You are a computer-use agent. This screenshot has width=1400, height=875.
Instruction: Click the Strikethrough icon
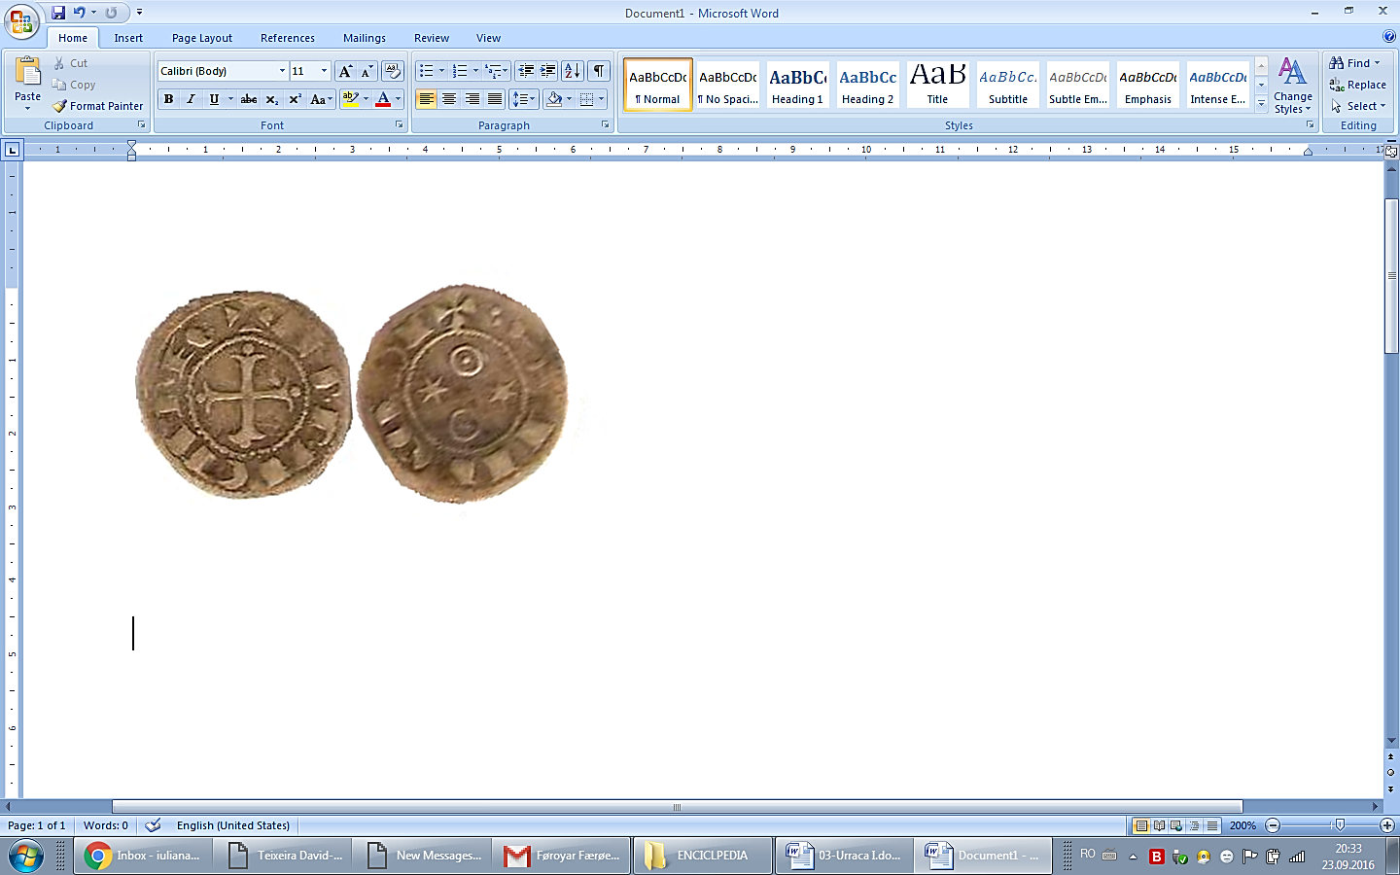(249, 99)
